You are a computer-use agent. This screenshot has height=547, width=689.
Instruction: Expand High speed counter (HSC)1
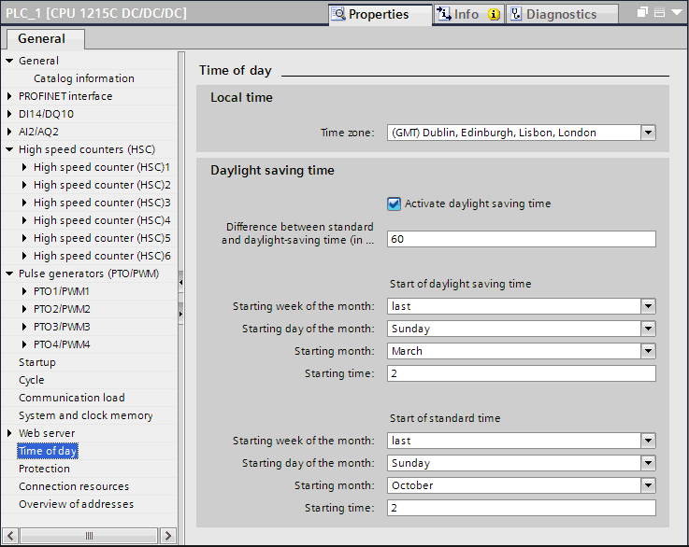click(x=24, y=167)
